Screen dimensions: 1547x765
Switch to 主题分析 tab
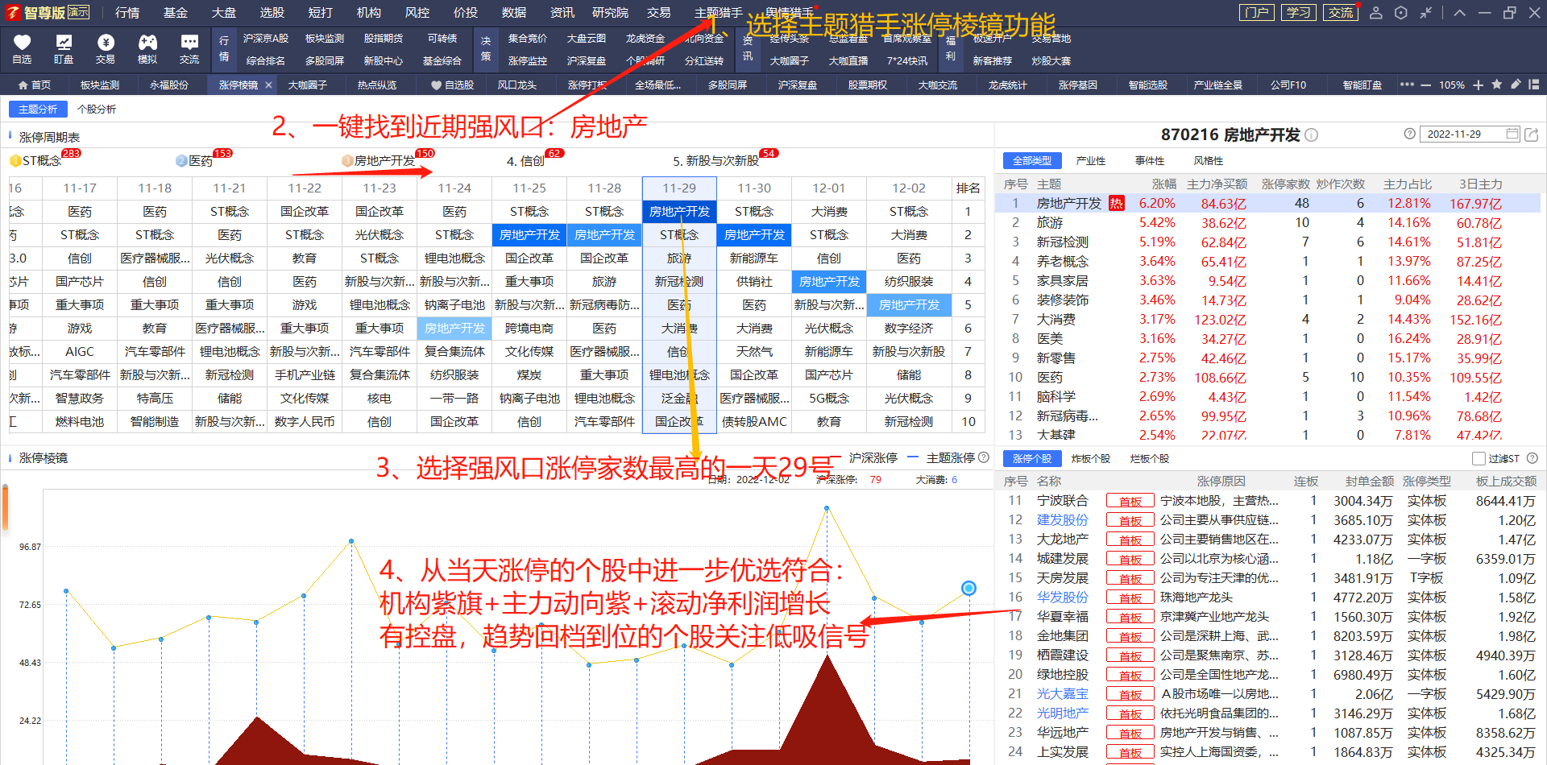[x=38, y=110]
